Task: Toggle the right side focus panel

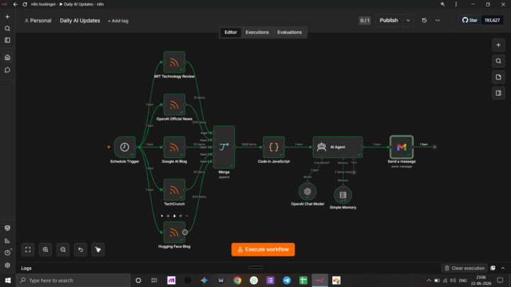Action: [498, 93]
